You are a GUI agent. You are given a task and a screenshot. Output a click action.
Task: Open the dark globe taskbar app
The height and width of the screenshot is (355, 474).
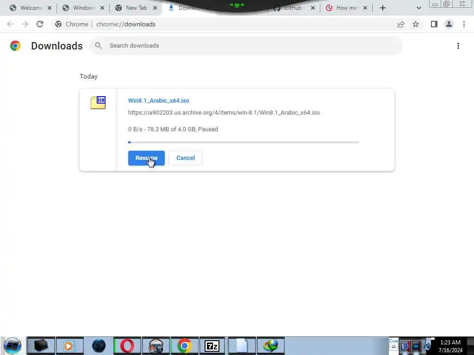(99, 346)
